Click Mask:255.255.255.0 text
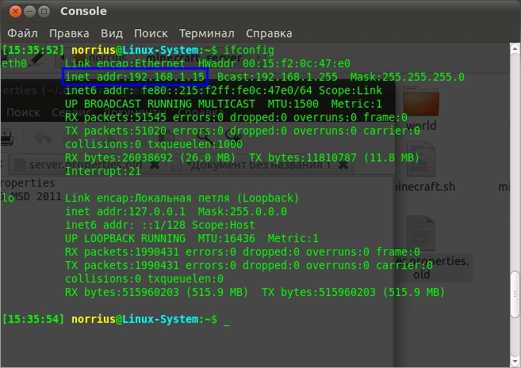 pos(408,77)
